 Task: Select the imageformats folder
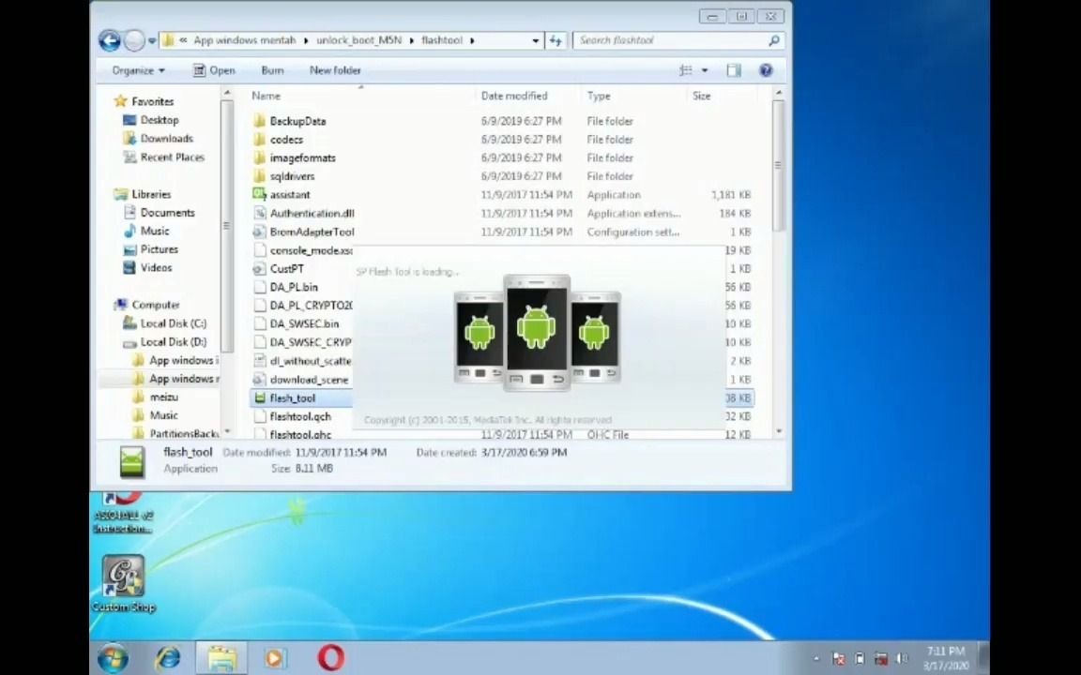pyautogui.click(x=302, y=158)
